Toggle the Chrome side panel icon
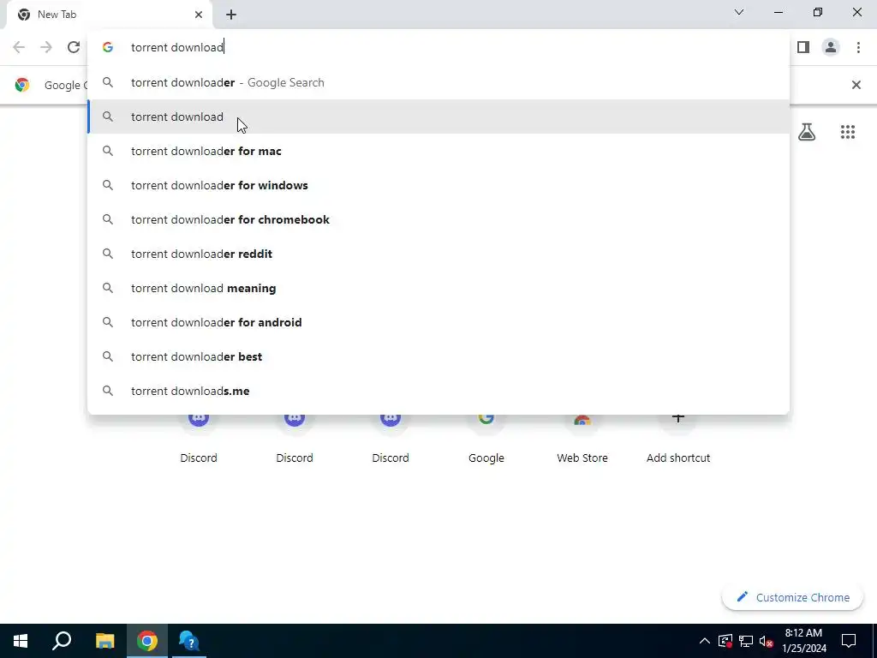877x658 pixels. click(x=803, y=47)
